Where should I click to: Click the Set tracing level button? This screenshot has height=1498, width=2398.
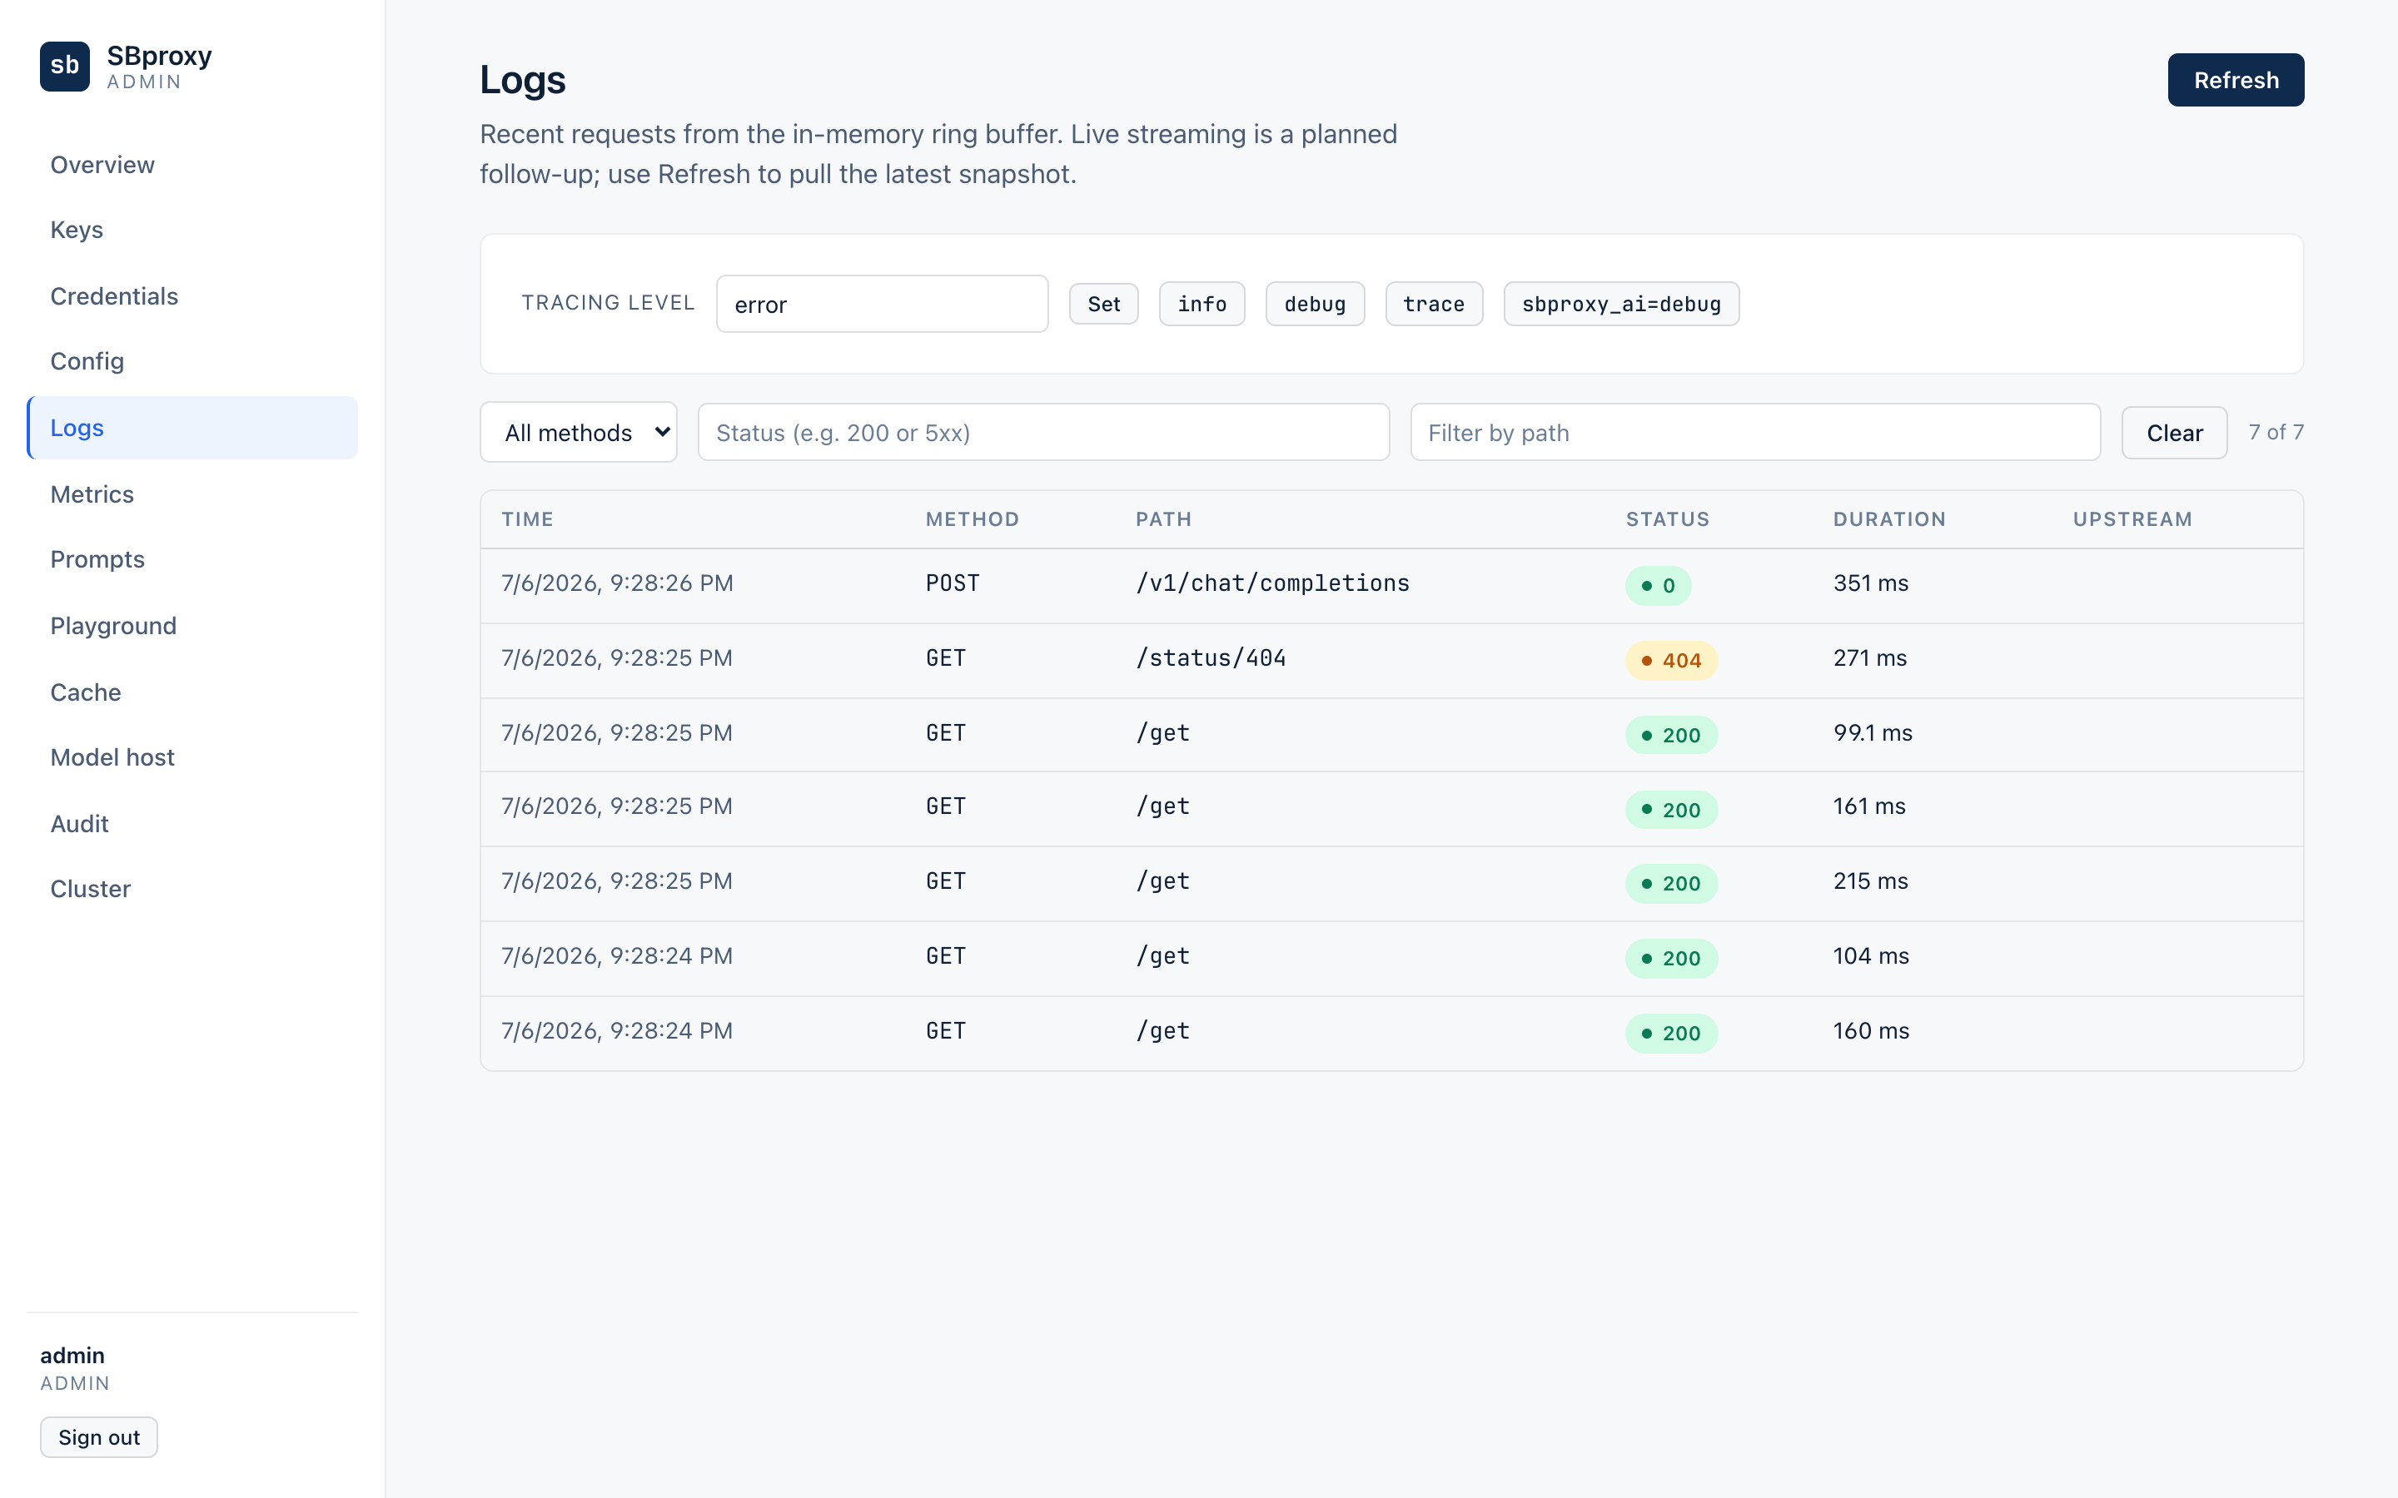click(x=1104, y=304)
